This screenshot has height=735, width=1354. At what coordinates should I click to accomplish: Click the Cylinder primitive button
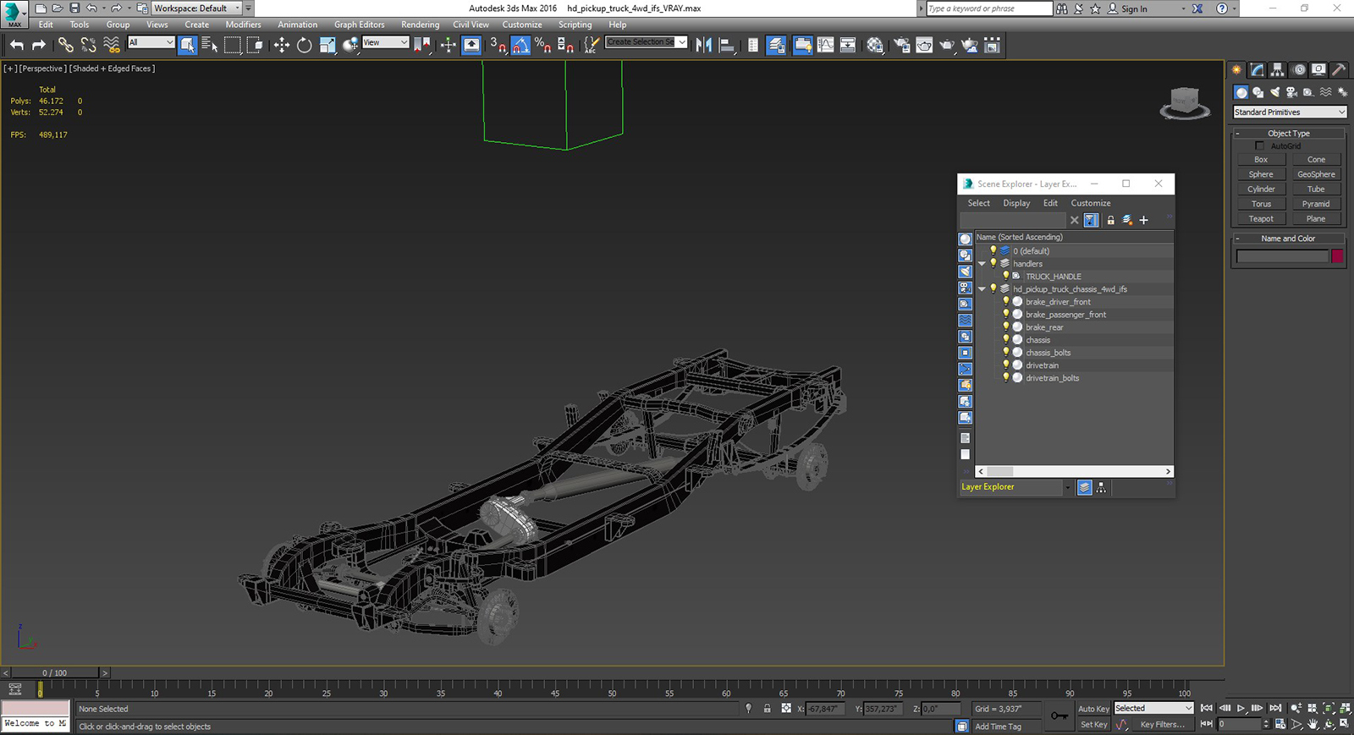(1261, 189)
